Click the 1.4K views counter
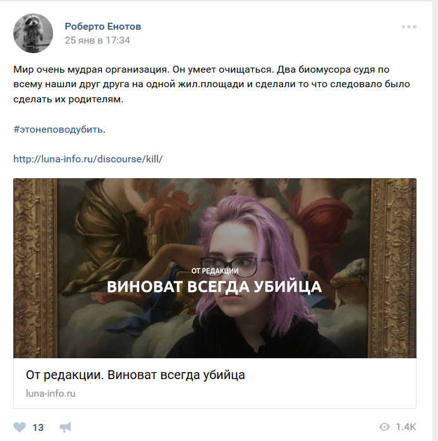438x441 pixels. click(405, 427)
